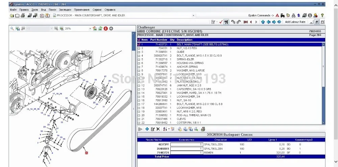Open the info circle Epsilon command icon
The height and width of the screenshot is (167, 338).
310,16
